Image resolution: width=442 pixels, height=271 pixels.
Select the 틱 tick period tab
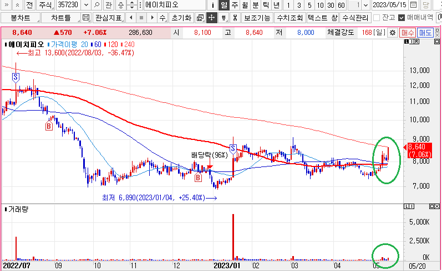point(266,5)
